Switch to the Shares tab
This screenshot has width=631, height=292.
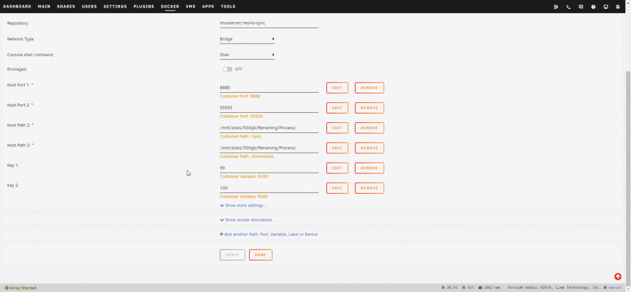66,6
